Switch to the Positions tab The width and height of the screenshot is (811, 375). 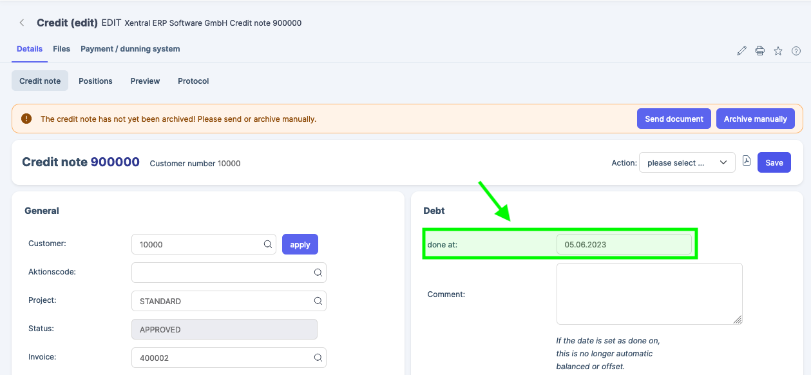pyautogui.click(x=95, y=81)
